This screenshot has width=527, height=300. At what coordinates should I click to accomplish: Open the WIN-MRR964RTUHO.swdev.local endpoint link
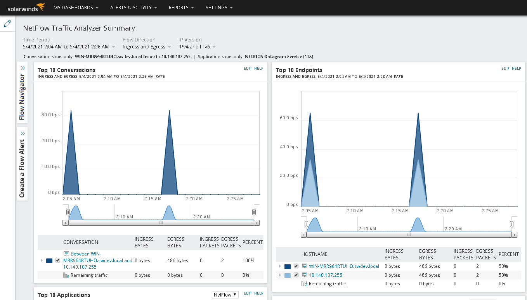[x=344, y=266]
